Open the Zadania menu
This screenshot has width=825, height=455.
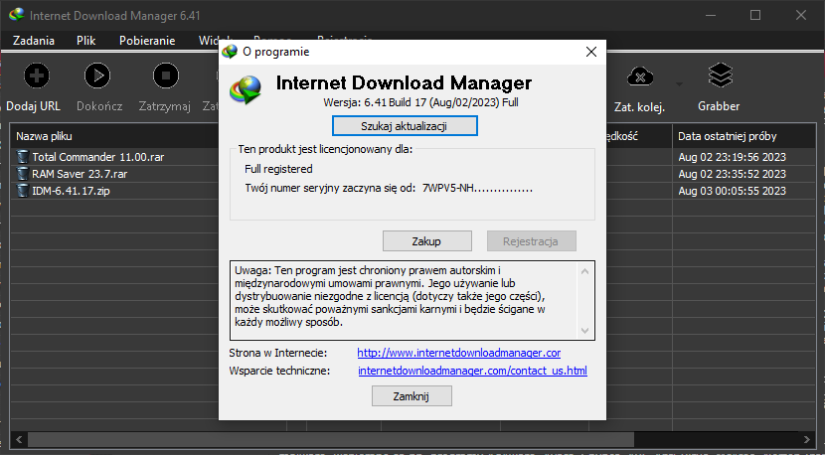point(34,41)
